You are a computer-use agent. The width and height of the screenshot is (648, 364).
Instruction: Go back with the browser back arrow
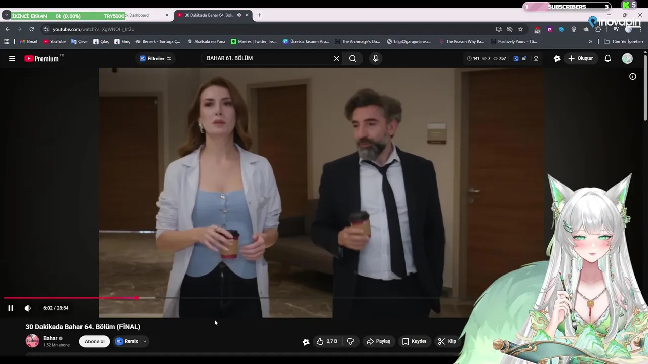pos(7,29)
